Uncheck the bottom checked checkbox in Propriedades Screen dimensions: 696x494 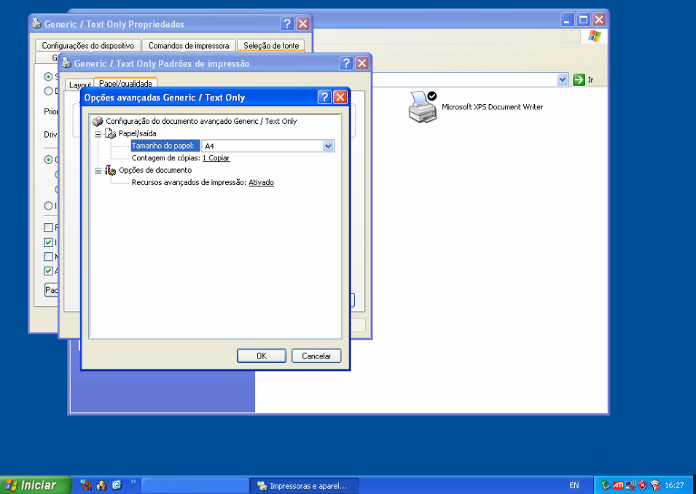click(x=49, y=271)
